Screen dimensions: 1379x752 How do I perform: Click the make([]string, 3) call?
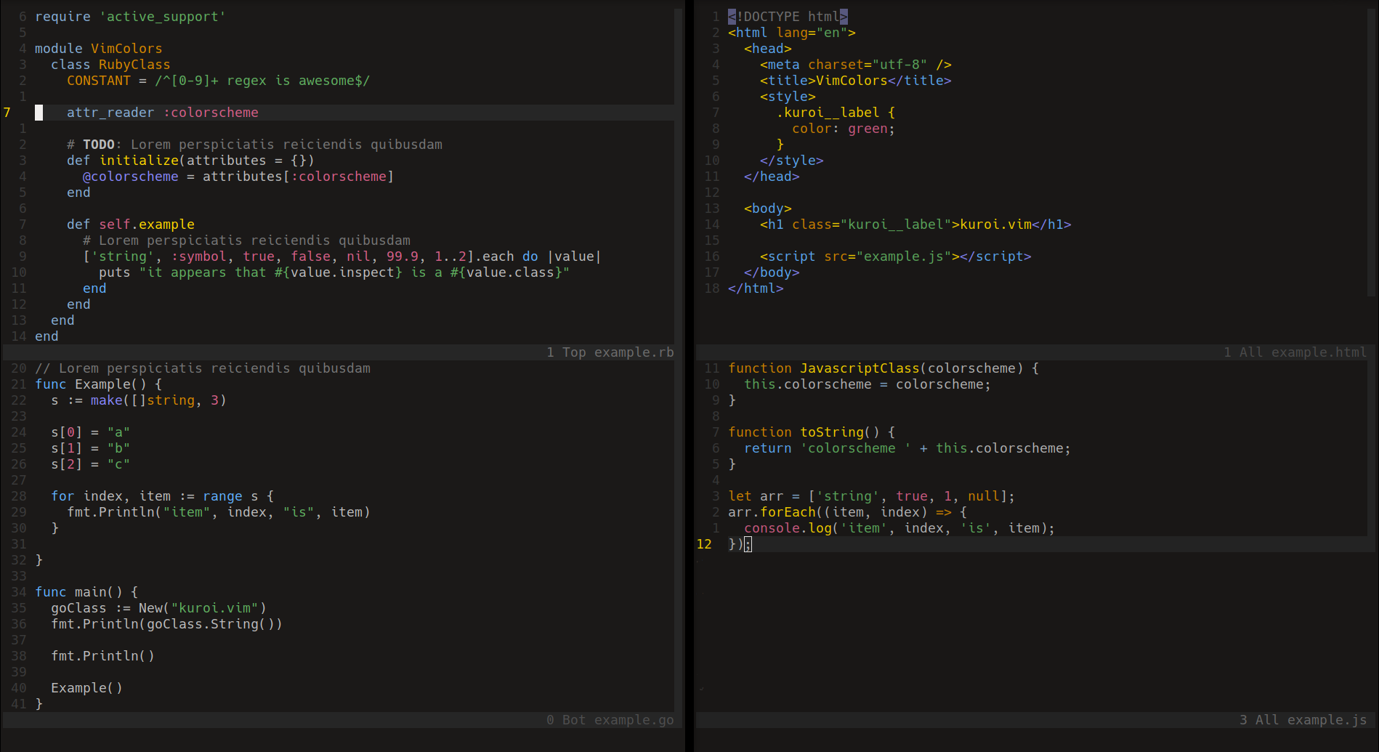[x=158, y=400]
